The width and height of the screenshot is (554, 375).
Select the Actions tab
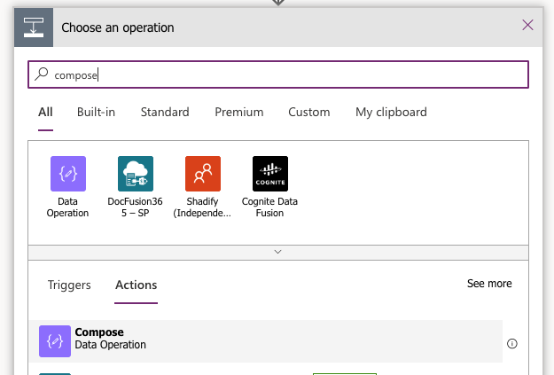point(136,285)
